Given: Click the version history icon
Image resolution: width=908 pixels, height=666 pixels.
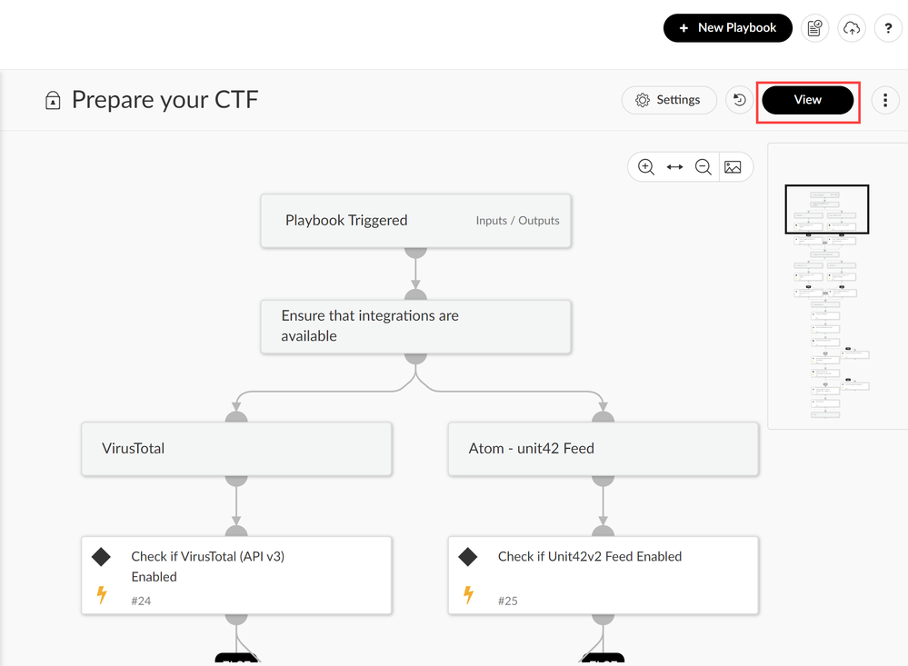Looking at the screenshot, I should click(x=740, y=100).
